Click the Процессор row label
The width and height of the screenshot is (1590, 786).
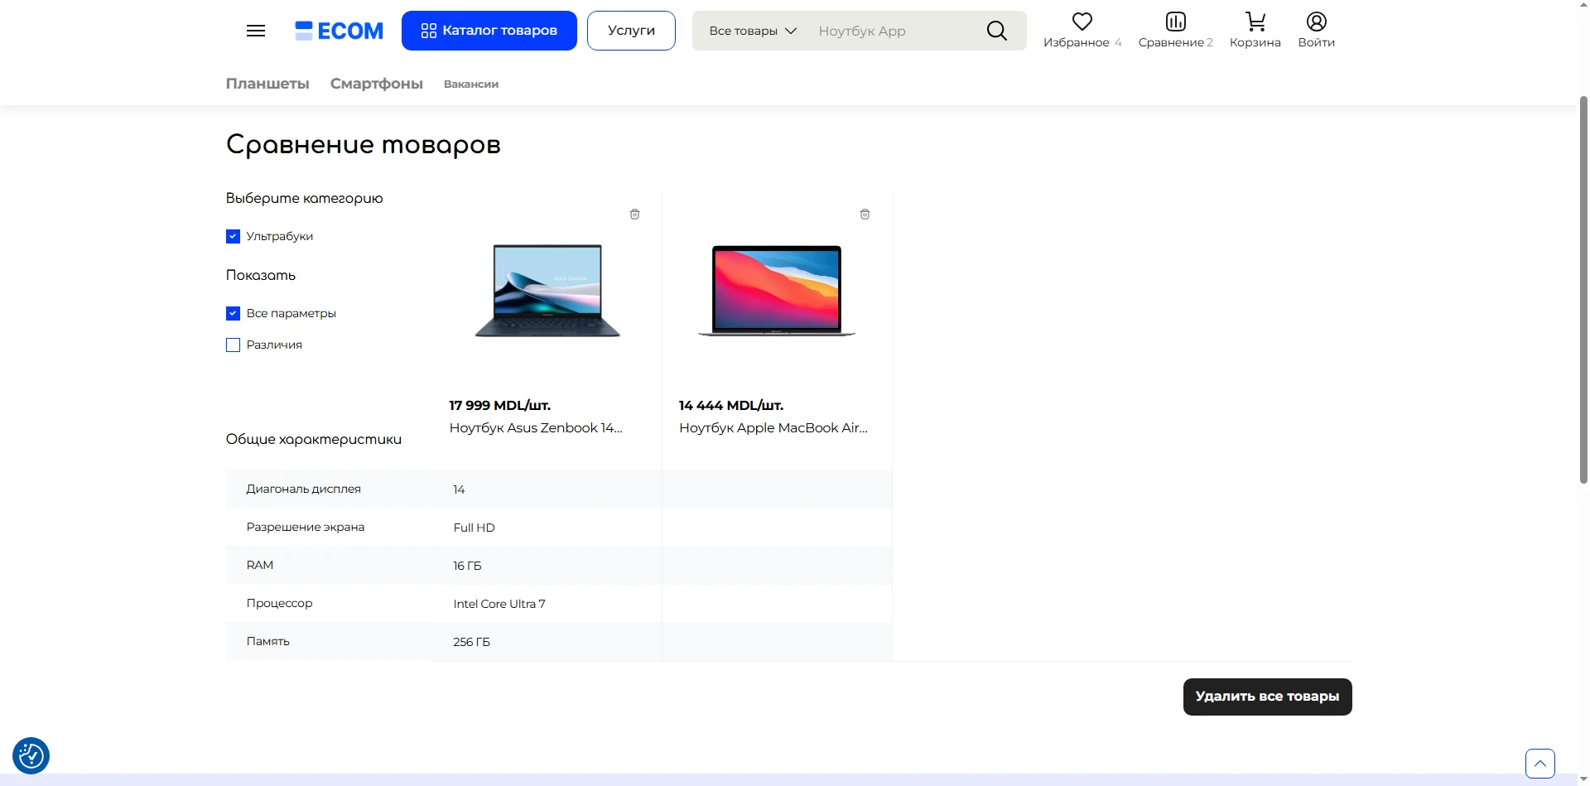(280, 603)
